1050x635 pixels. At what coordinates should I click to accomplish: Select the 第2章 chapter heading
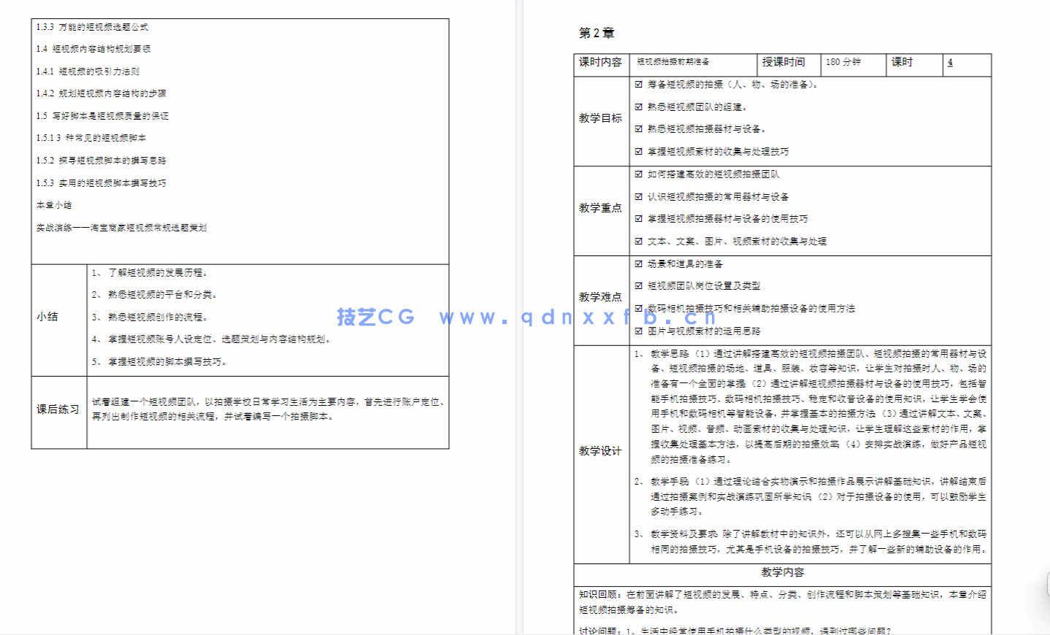[595, 33]
